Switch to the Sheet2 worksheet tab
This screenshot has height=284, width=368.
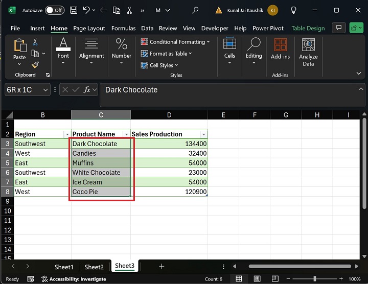pos(94,267)
